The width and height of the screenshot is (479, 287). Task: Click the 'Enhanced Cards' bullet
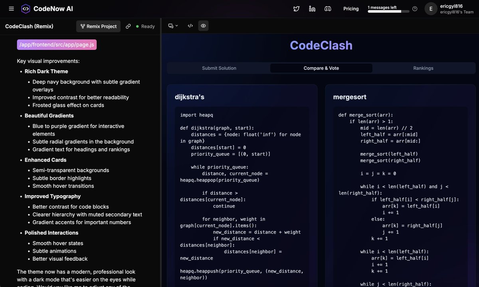[46, 160]
